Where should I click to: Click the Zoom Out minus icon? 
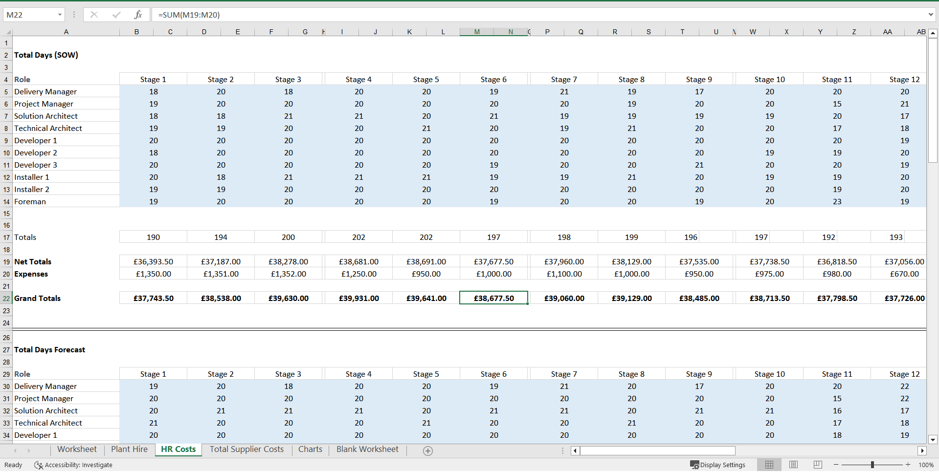pyautogui.click(x=836, y=465)
